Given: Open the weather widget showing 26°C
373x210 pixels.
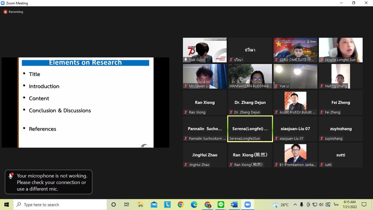Looking at the screenshot, I should 281,205.
